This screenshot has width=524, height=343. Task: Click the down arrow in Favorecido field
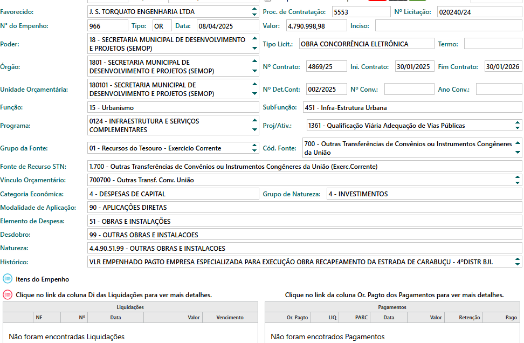pos(254,15)
